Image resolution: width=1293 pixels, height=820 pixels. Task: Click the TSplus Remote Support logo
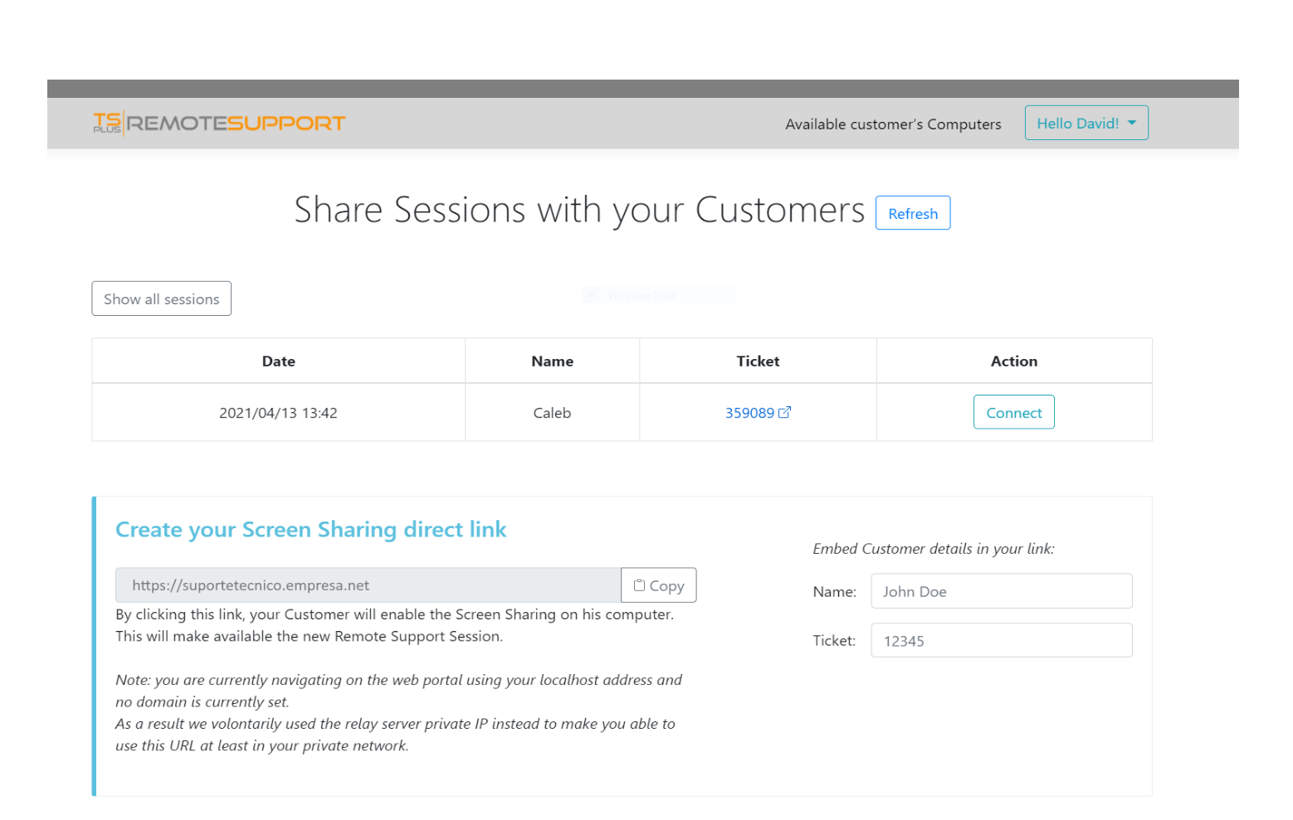click(219, 124)
